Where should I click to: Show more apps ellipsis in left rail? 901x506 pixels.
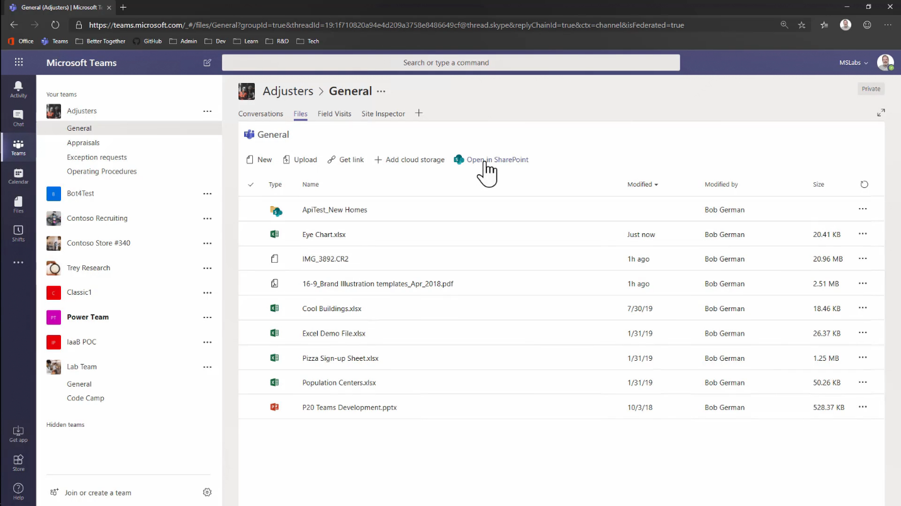tap(18, 263)
